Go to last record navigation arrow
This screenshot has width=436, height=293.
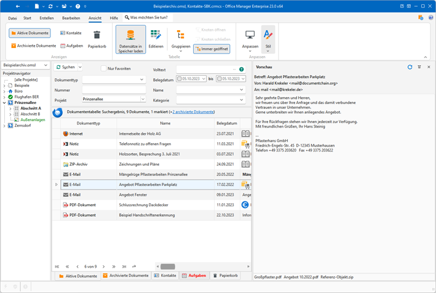point(124,267)
